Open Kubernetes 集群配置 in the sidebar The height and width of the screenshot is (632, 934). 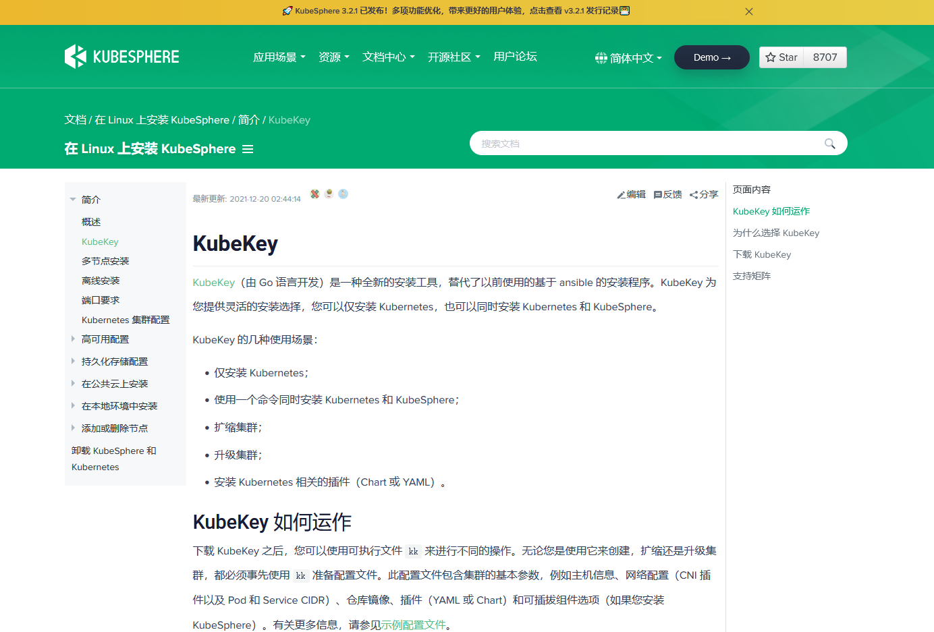[126, 320]
